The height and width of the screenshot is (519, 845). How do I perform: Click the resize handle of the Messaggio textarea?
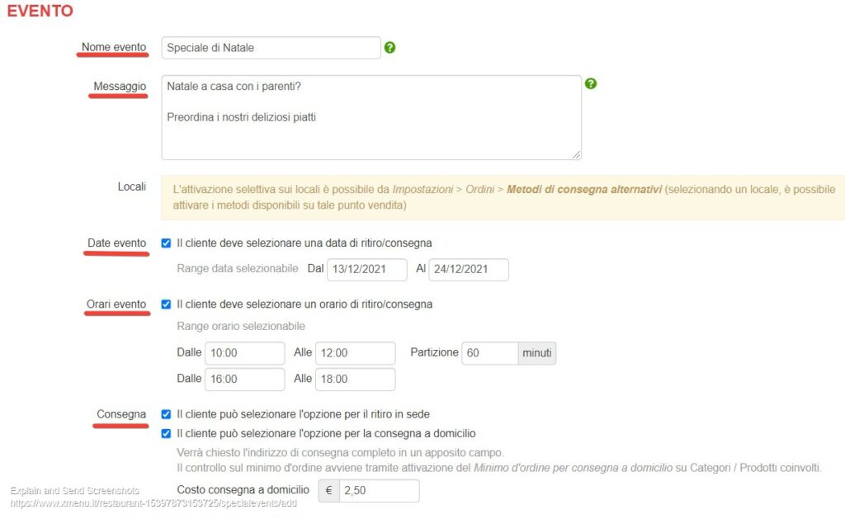(576, 154)
